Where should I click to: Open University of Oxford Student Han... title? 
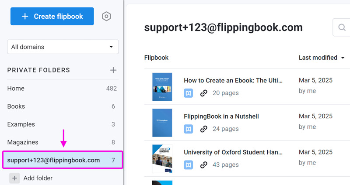pyautogui.click(x=233, y=152)
